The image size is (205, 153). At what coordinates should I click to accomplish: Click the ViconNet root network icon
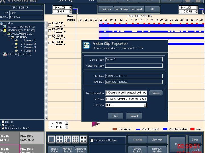click(x=1, y=24)
